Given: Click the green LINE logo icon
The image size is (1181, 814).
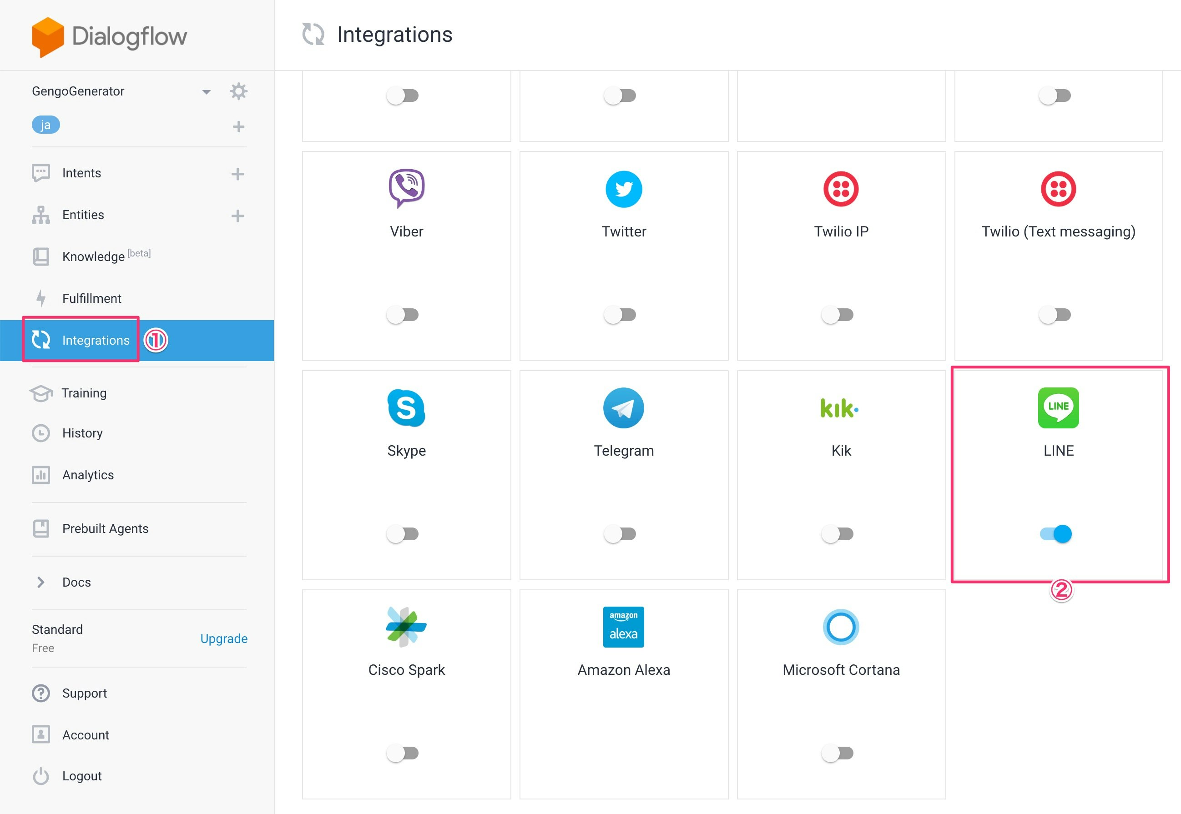Looking at the screenshot, I should tap(1058, 408).
